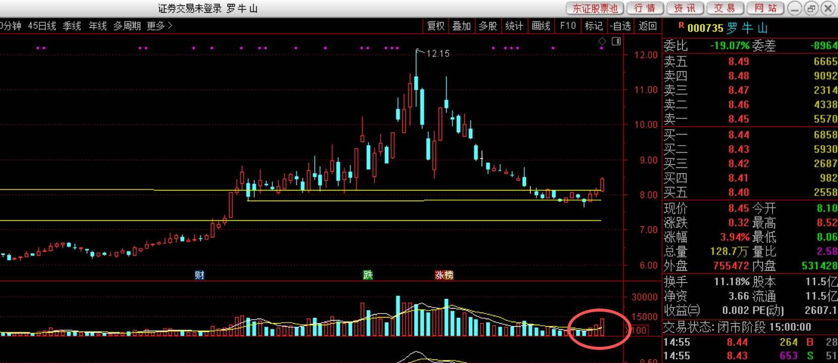The width and height of the screenshot is (838, 363).
Task: Remove stock via -自选 button
Action: click(x=620, y=26)
